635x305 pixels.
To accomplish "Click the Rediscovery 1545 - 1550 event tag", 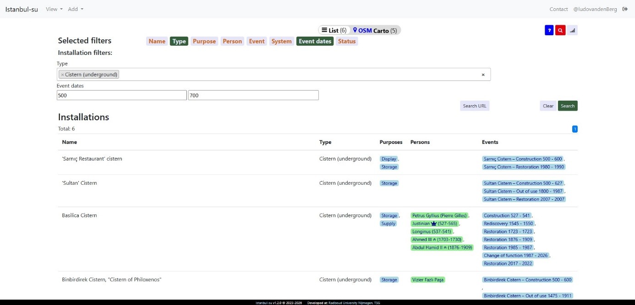I will click(x=508, y=224).
